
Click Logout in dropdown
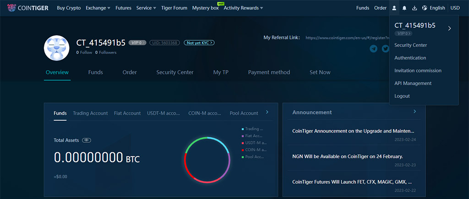point(402,96)
